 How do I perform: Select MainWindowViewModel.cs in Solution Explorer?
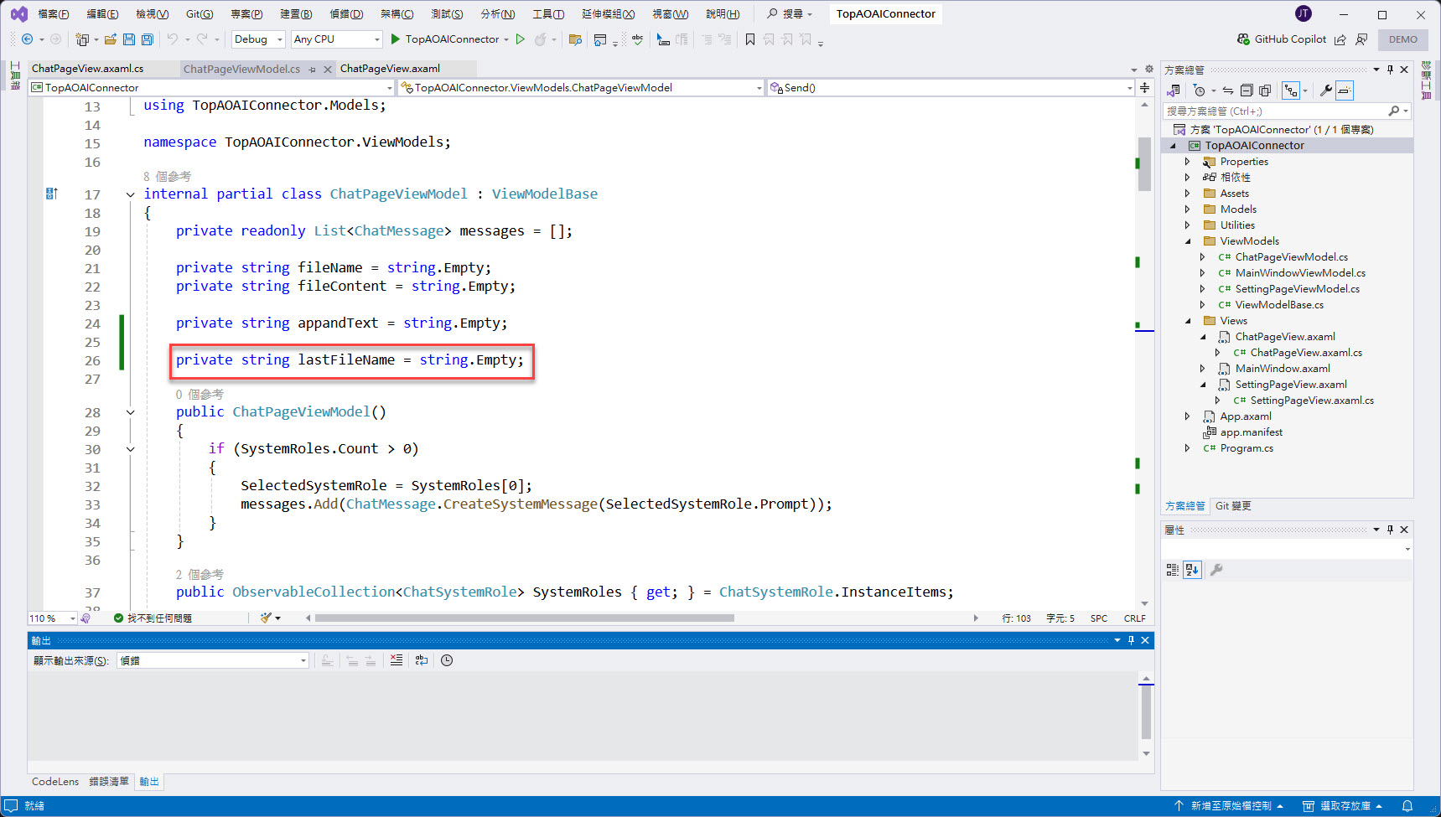coord(1300,273)
